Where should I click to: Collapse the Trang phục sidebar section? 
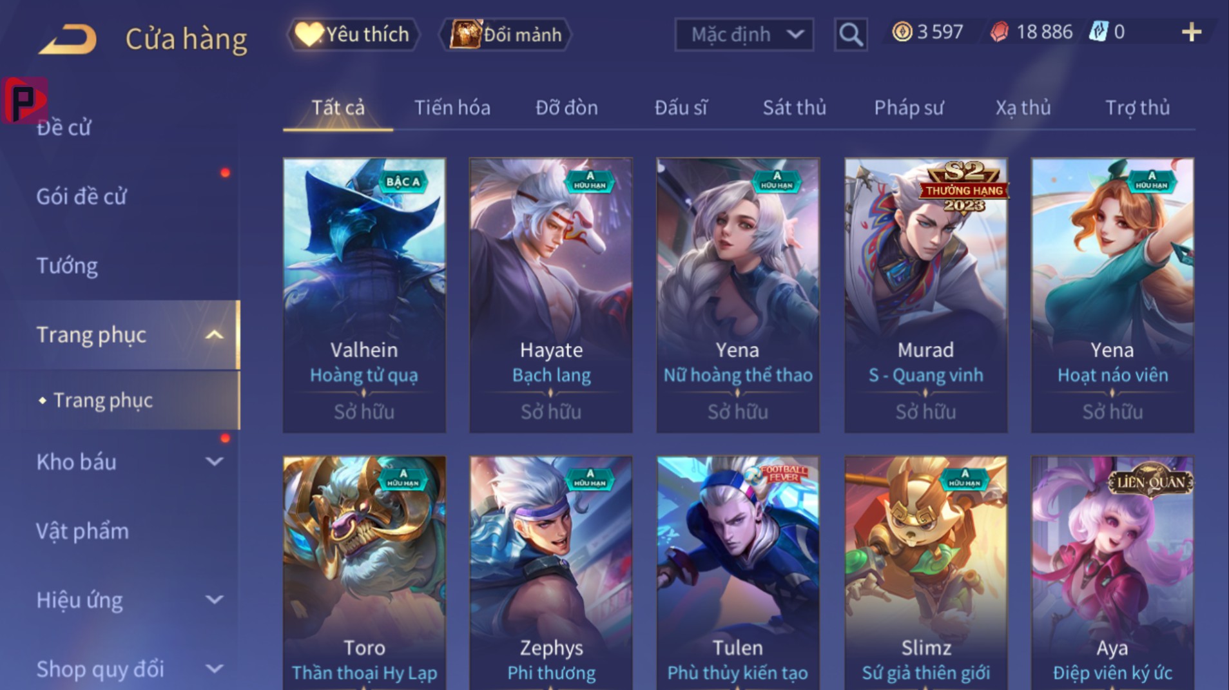tap(214, 335)
